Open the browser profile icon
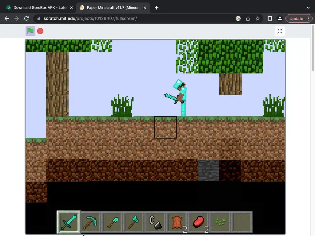 (280, 18)
